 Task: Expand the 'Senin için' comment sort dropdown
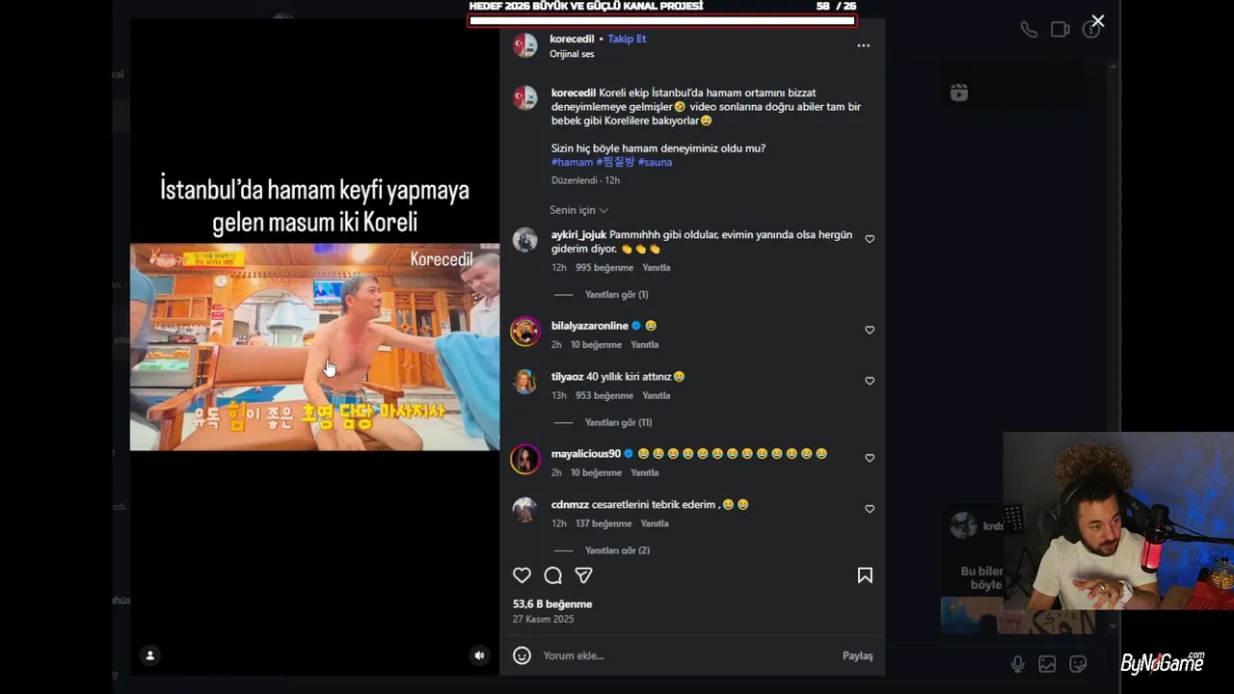tap(578, 210)
